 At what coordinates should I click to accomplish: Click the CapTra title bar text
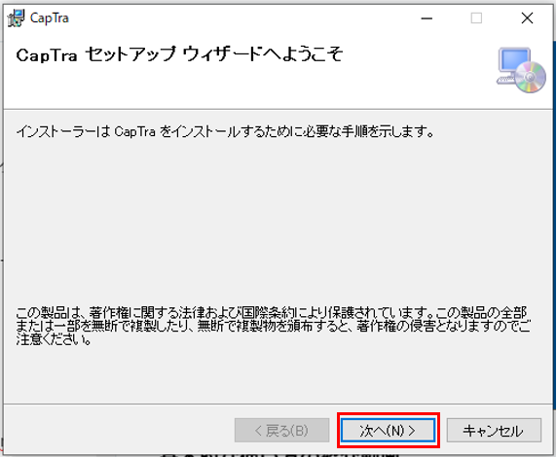50,18
